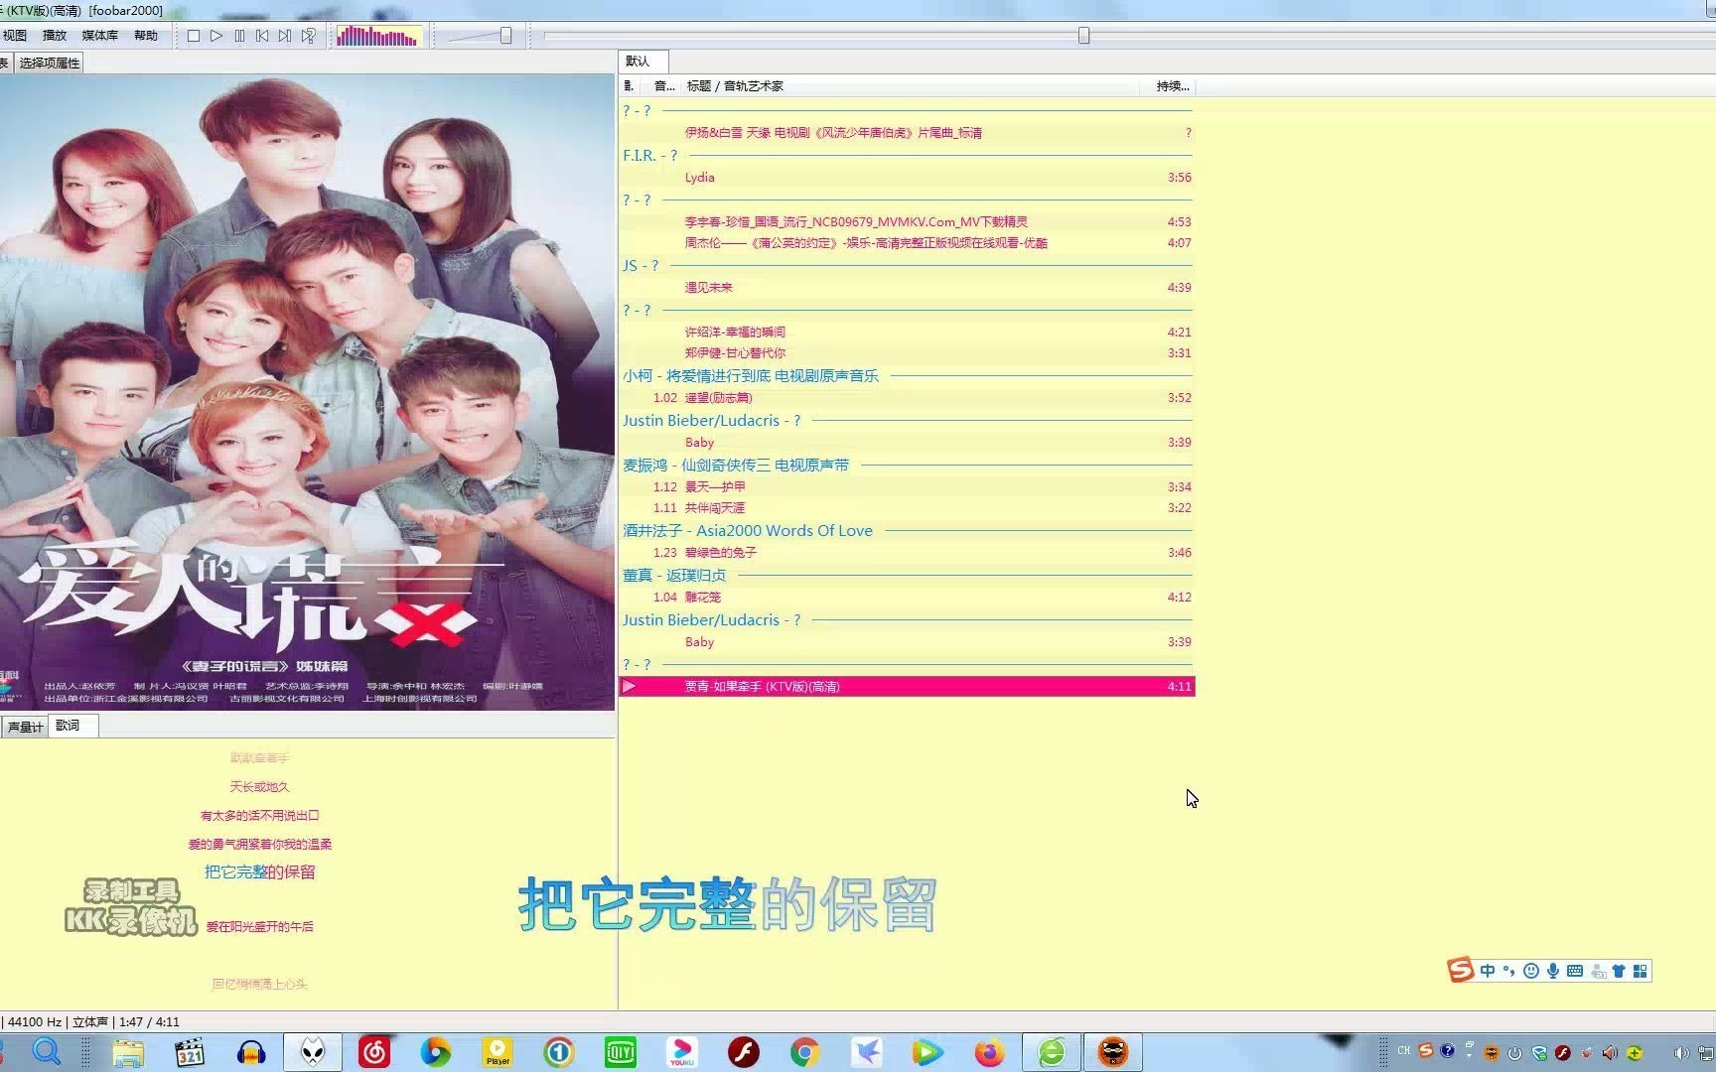Select the track 遇见未来
Screen dimensions: 1716x1072
point(907,288)
